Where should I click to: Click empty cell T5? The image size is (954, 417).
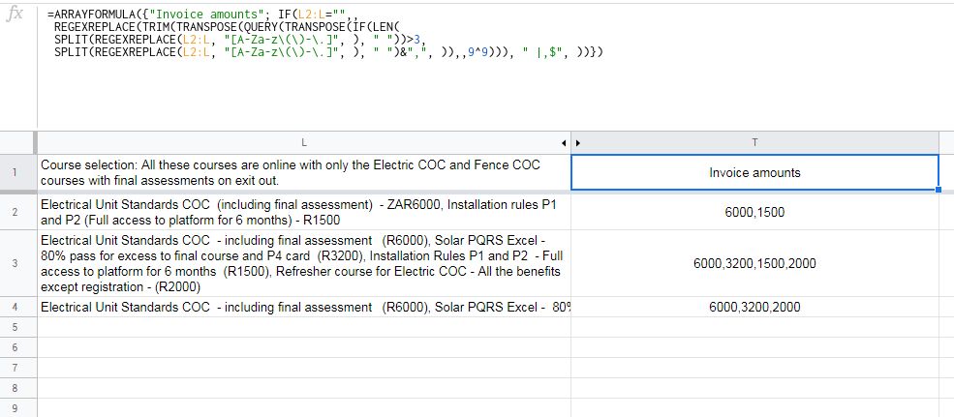[x=754, y=327]
